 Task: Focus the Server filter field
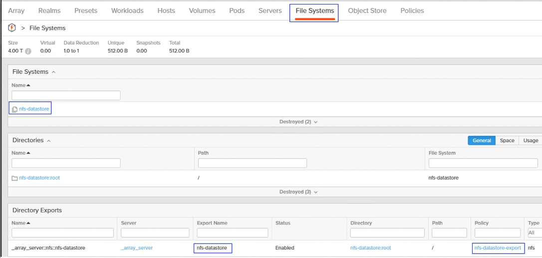click(x=155, y=233)
